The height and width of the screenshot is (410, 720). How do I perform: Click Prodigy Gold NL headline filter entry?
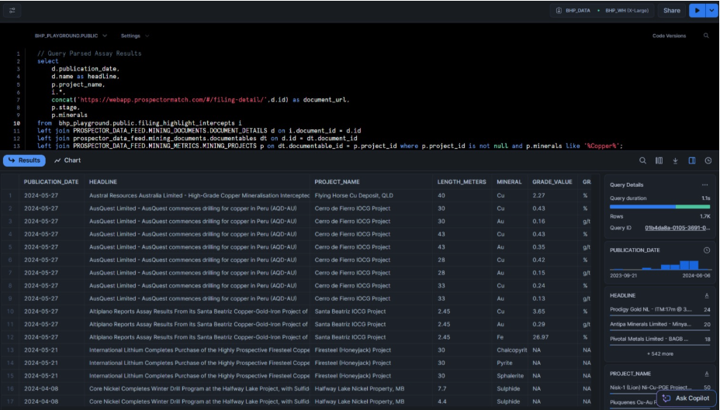coord(659,309)
